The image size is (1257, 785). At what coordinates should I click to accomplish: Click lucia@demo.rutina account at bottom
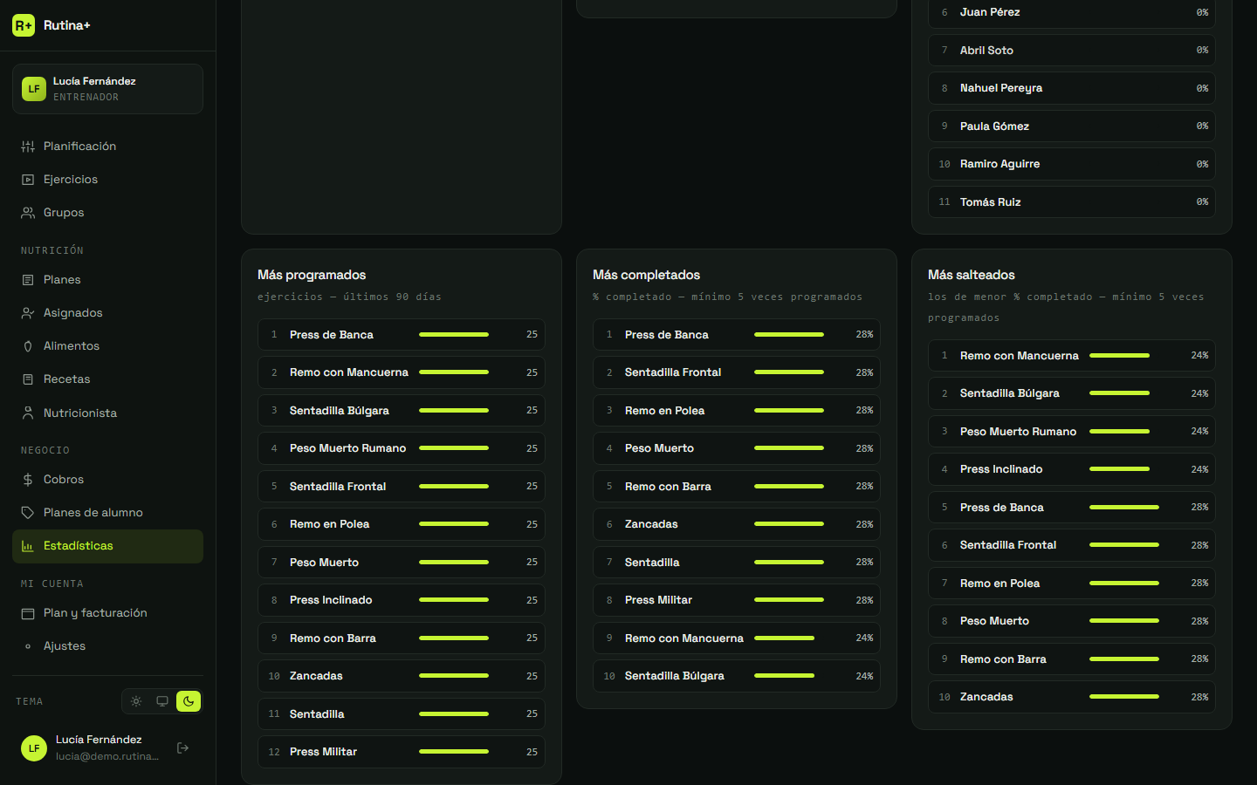[107, 756]
